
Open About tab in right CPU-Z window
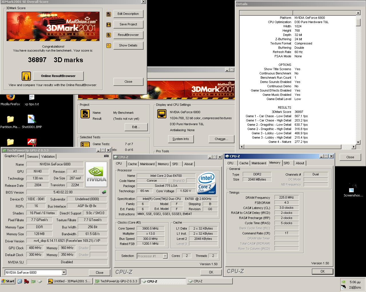click(300, 163)
